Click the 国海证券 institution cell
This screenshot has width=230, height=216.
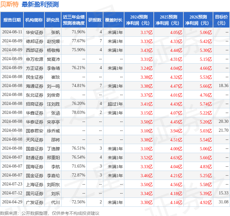[x=35, y=167]
